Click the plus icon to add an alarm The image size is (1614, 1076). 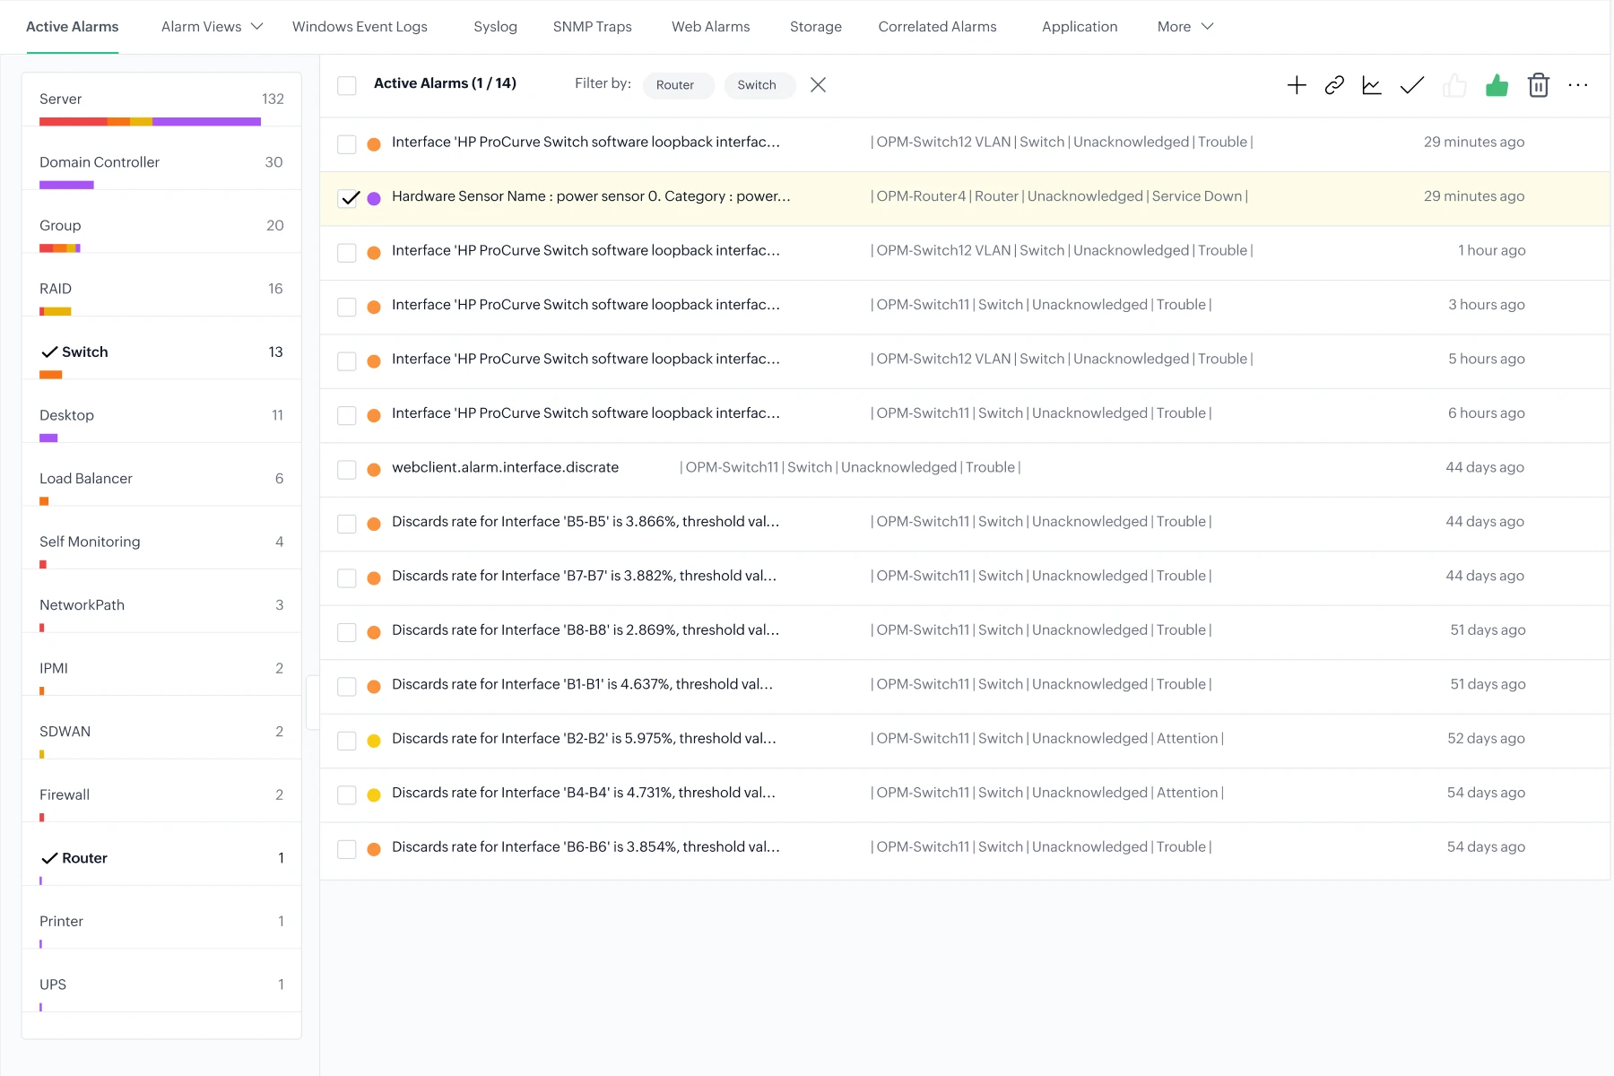coord(1297,85)
